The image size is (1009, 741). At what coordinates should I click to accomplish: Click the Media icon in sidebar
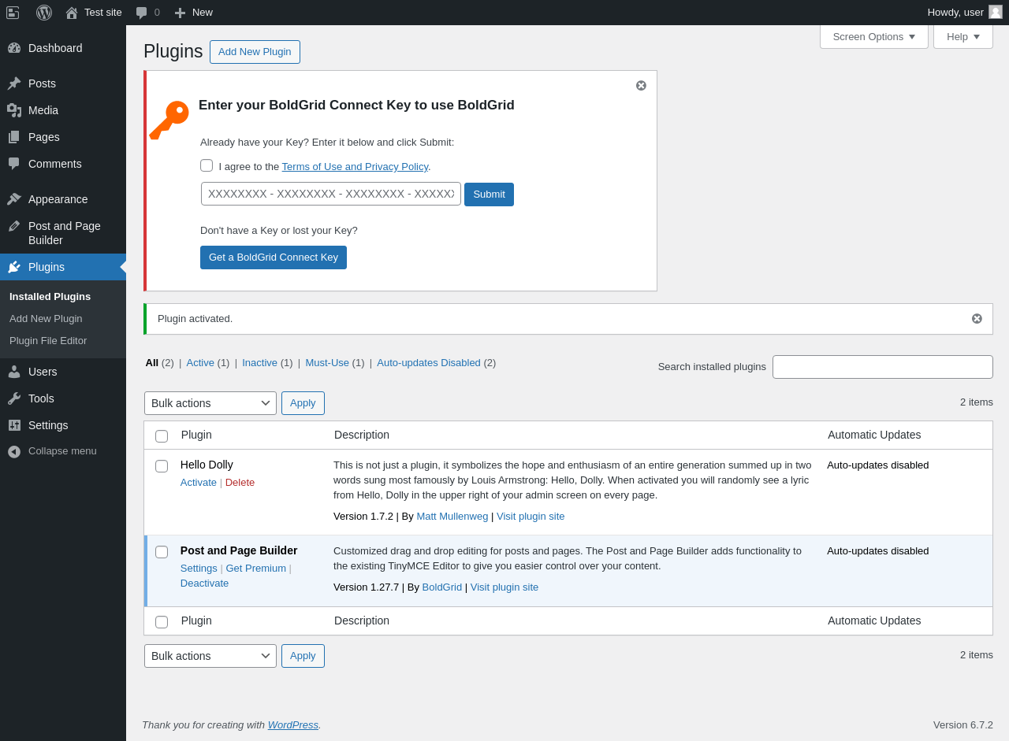(14, 110)
